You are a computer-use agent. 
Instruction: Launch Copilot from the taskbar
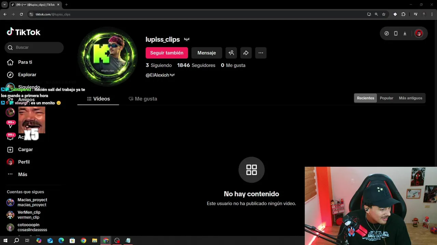pyautogui.click(x=39, y=241)
